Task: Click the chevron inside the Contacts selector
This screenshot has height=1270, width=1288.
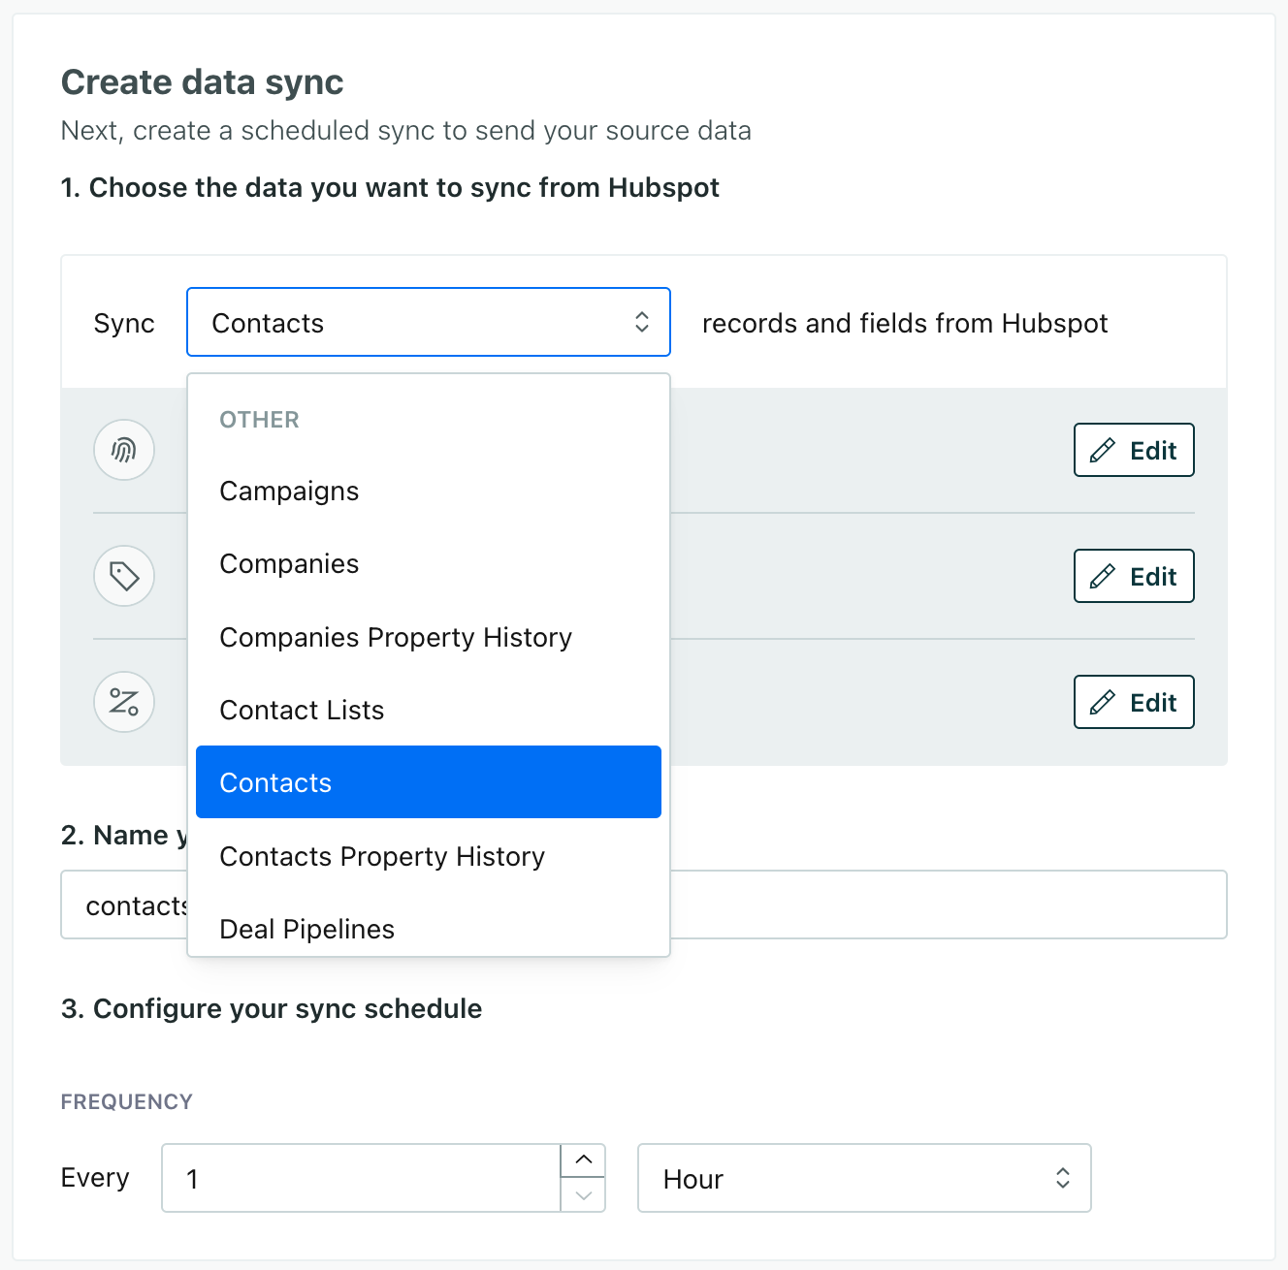Action: pyautogui.click(x=642, y=322)
